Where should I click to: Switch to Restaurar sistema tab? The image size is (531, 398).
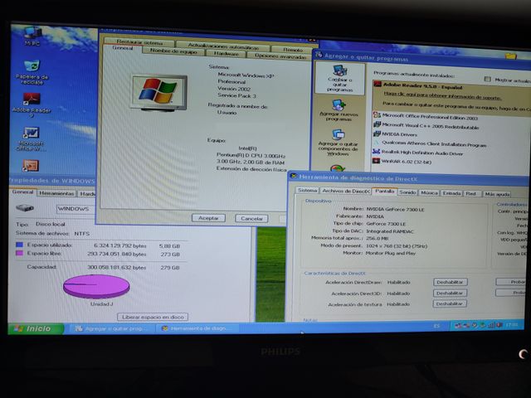(x=139, y=42)
